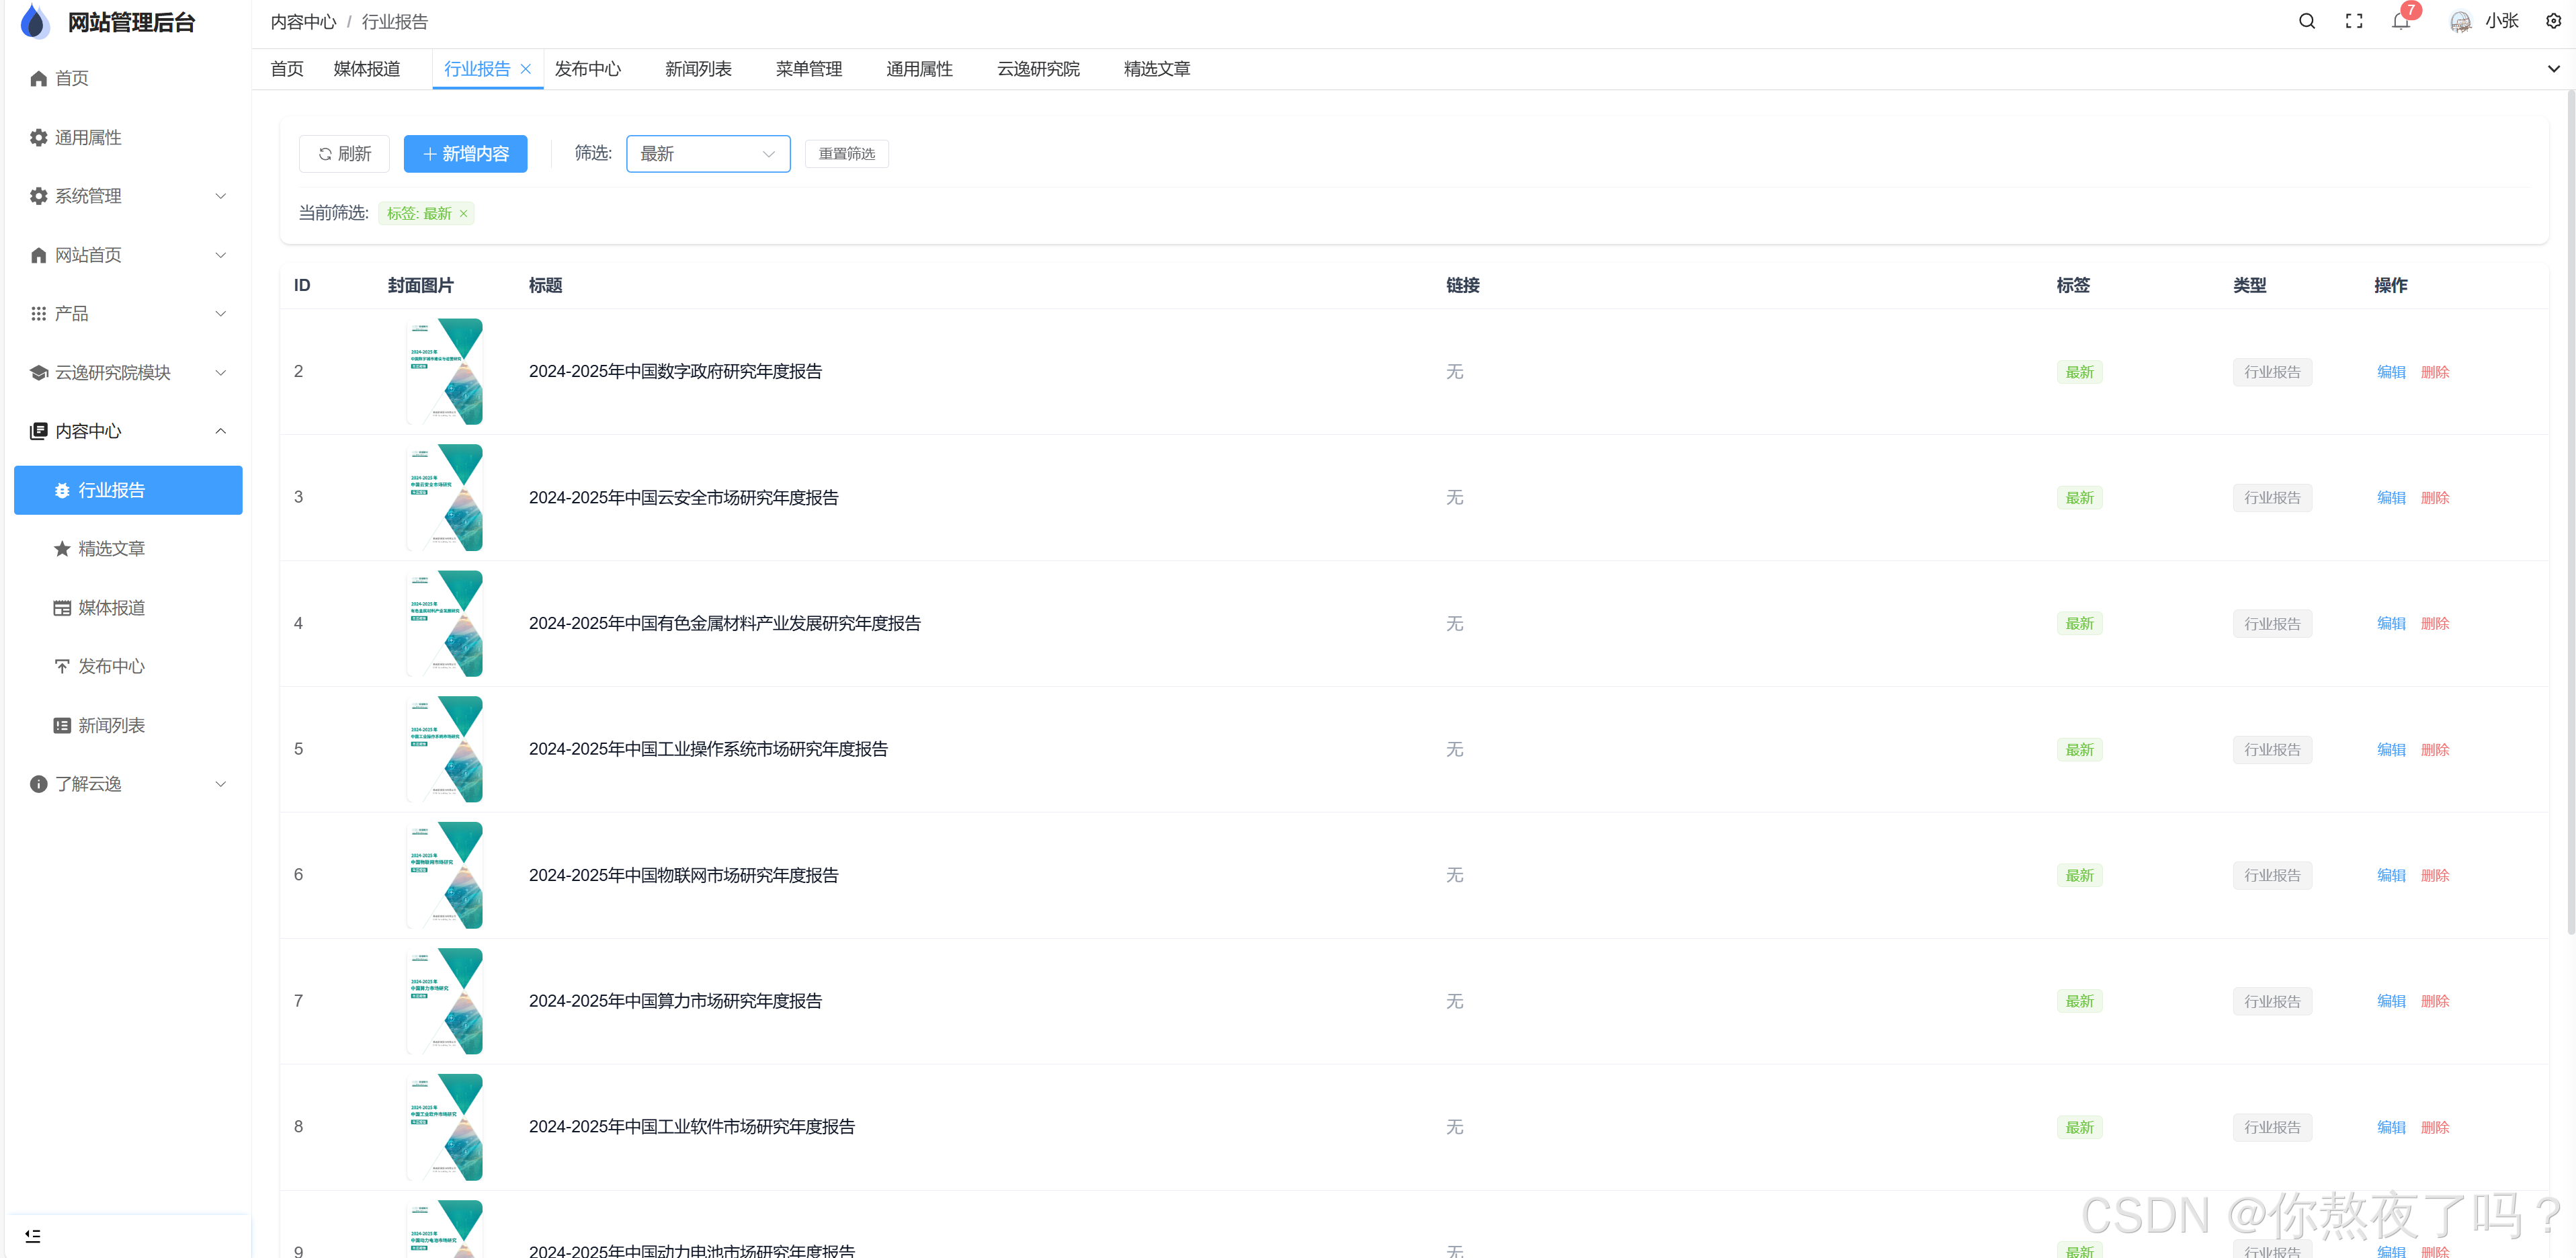2576x1258 pixels.
Task: Click 删除 for the 云安全市场研究年度报告 row
Action: [2434, 498]
